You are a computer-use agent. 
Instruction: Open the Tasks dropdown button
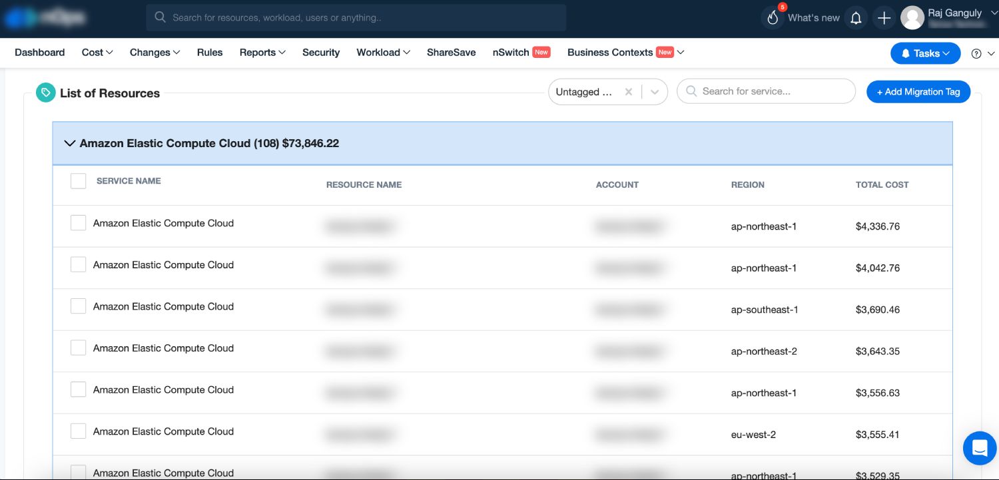click(925, 53)
